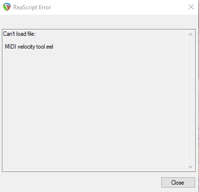
Task: Click the scrollbar up arrow
Action: coord(190,34)
